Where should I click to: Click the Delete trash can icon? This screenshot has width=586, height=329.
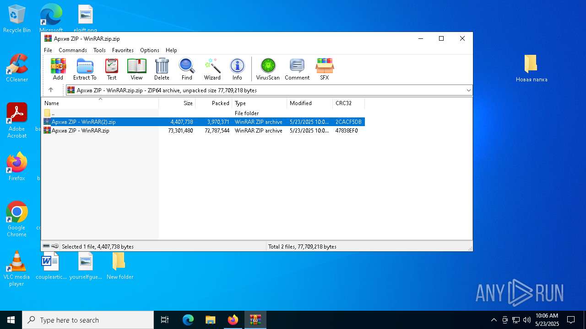pos(162,69)
